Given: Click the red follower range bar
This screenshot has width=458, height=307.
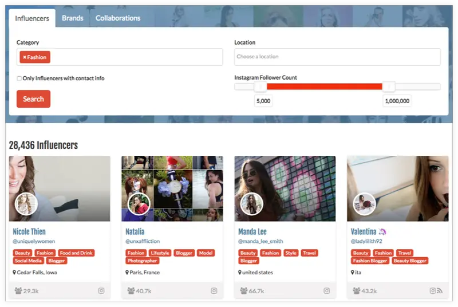Looking at the screenshot, I should tap(324, 86).
